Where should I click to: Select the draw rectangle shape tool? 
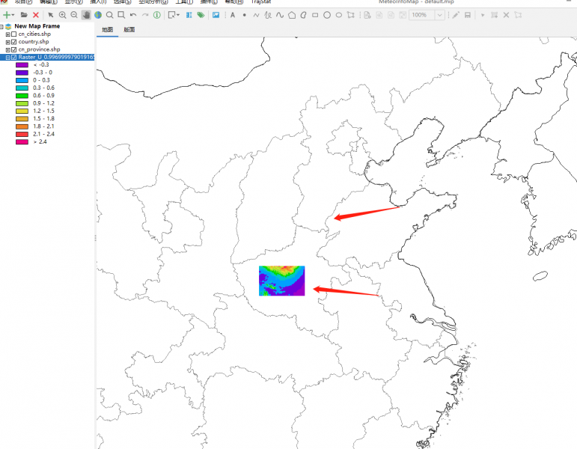pyautogui.click(x=315, y=15)
